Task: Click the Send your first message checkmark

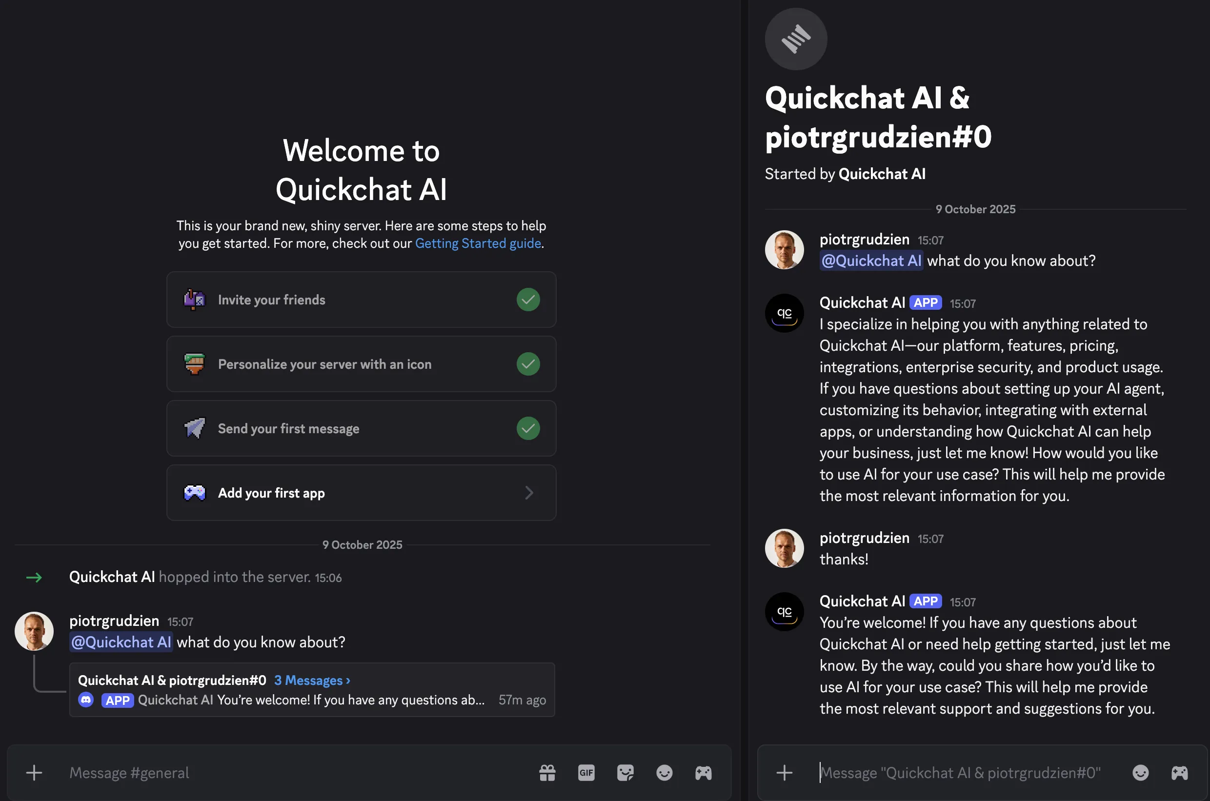Action: 528,428
